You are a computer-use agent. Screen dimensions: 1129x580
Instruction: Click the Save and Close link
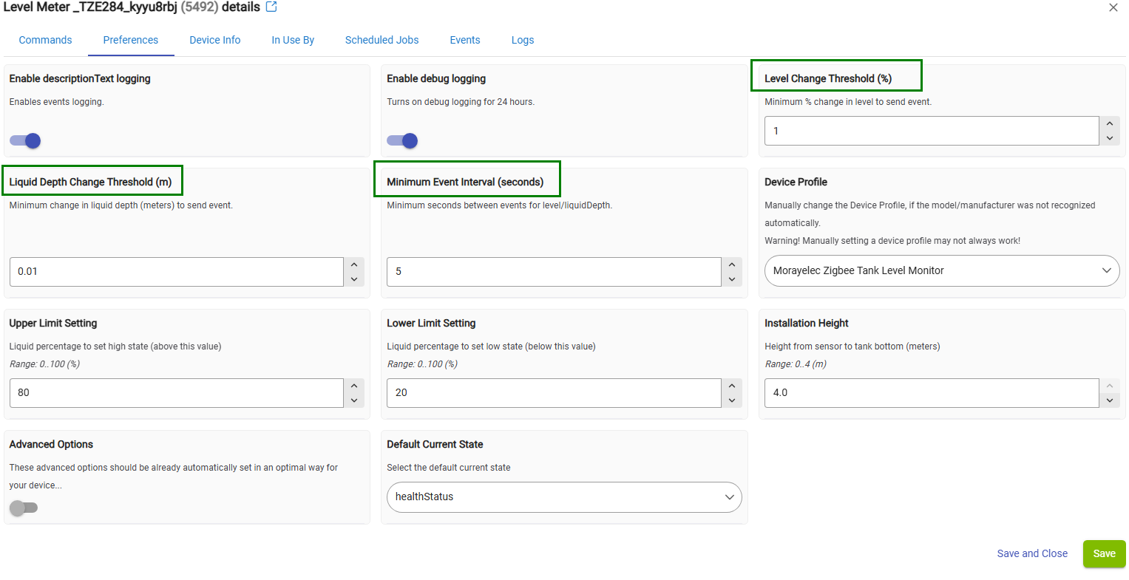click(x=1031, y=553)
